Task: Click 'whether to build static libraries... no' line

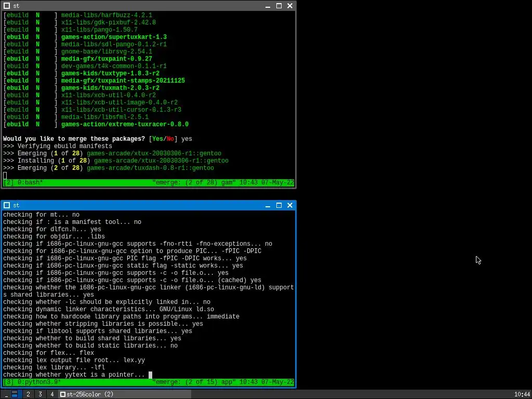Action: click(x=90, y=345)
